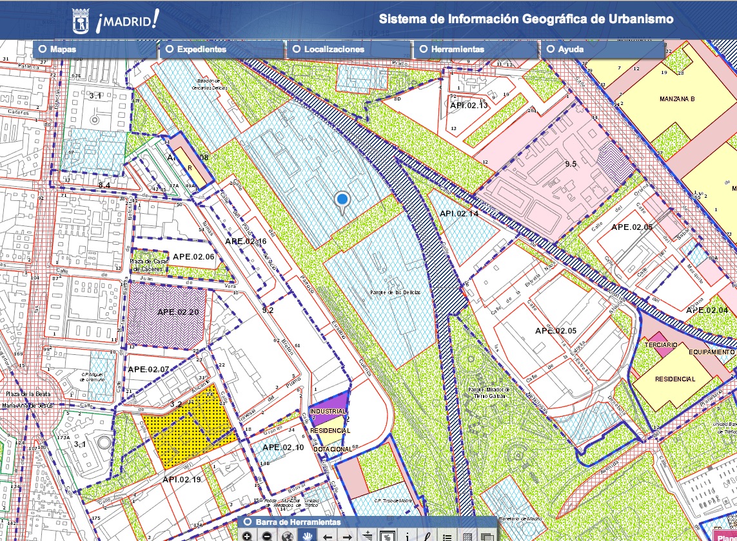Viewport: 737px width, 541px height.
Task: Click the API.02.14 zone label
Action: pos(459,213)
